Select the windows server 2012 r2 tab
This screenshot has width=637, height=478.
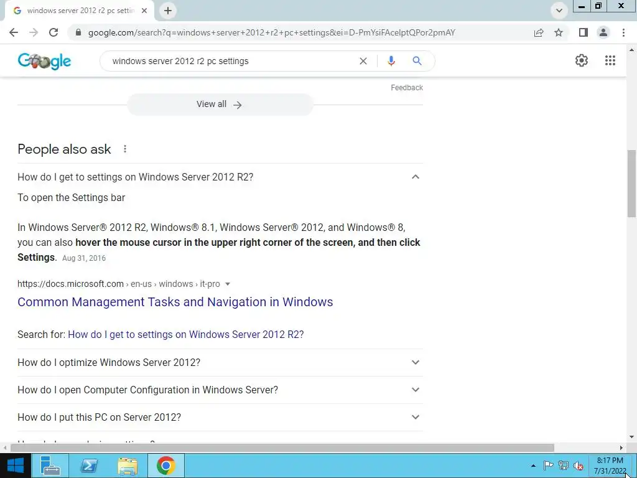pyautogui.click(x=80, y=11)
